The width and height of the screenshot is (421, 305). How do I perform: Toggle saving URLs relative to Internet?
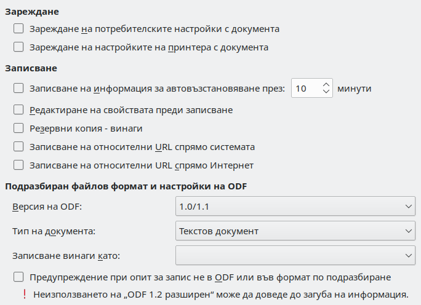[18, 165]
